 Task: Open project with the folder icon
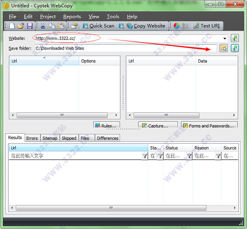(x=21, y=26)
